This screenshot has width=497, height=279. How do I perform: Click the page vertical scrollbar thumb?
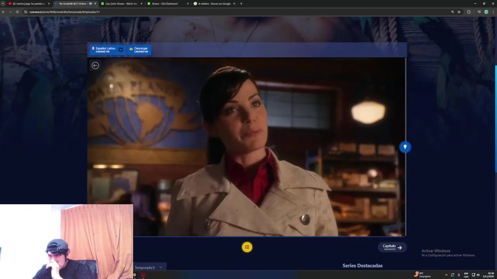click(x=496, y=119)
